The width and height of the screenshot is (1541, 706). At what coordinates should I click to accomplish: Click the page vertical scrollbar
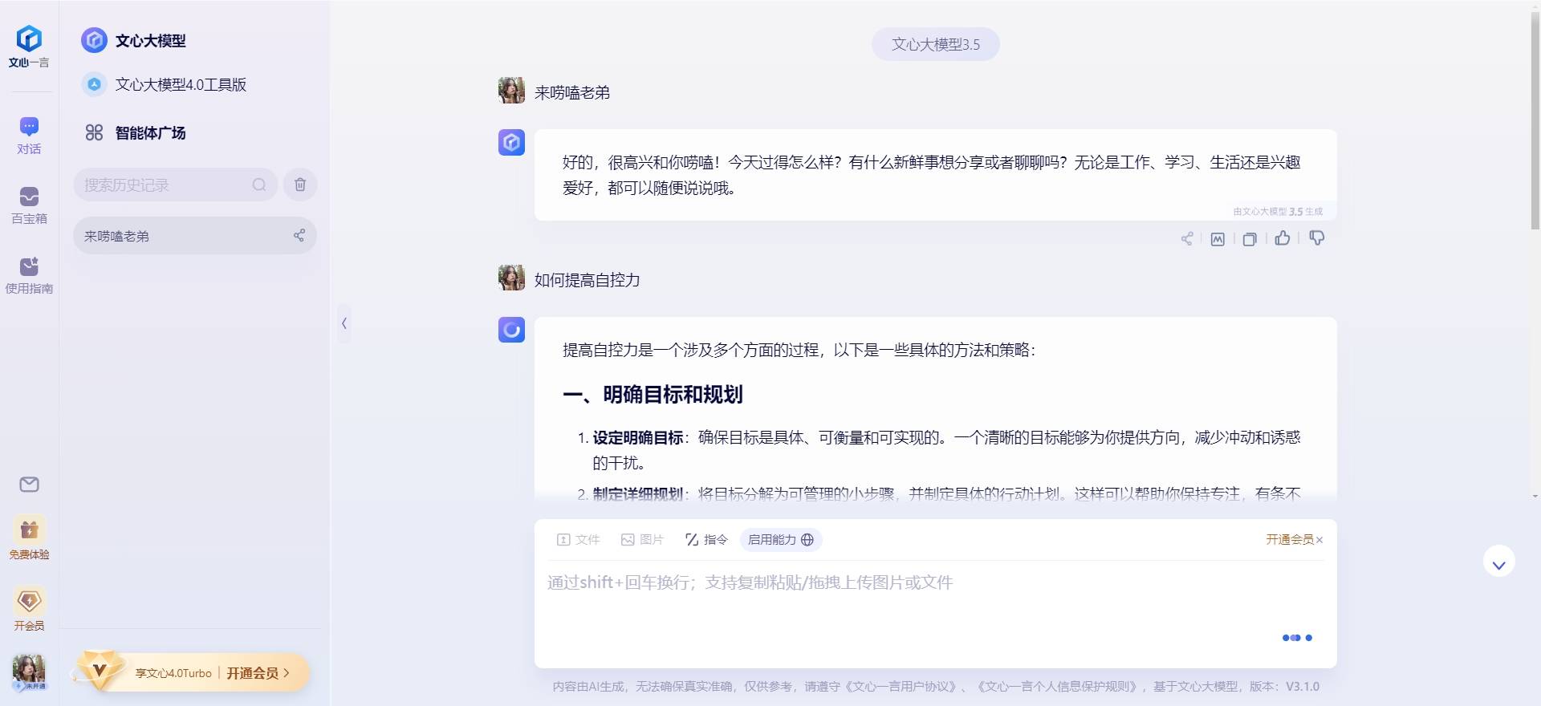(x=1535, y=120)
